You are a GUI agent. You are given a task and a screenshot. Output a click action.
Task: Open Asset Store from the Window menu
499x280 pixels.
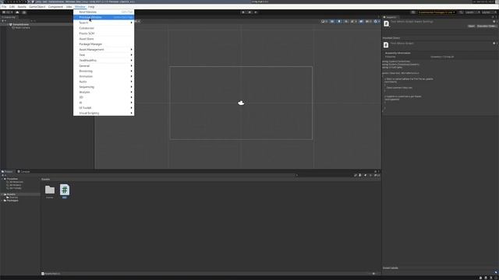[x=104, y=39]
